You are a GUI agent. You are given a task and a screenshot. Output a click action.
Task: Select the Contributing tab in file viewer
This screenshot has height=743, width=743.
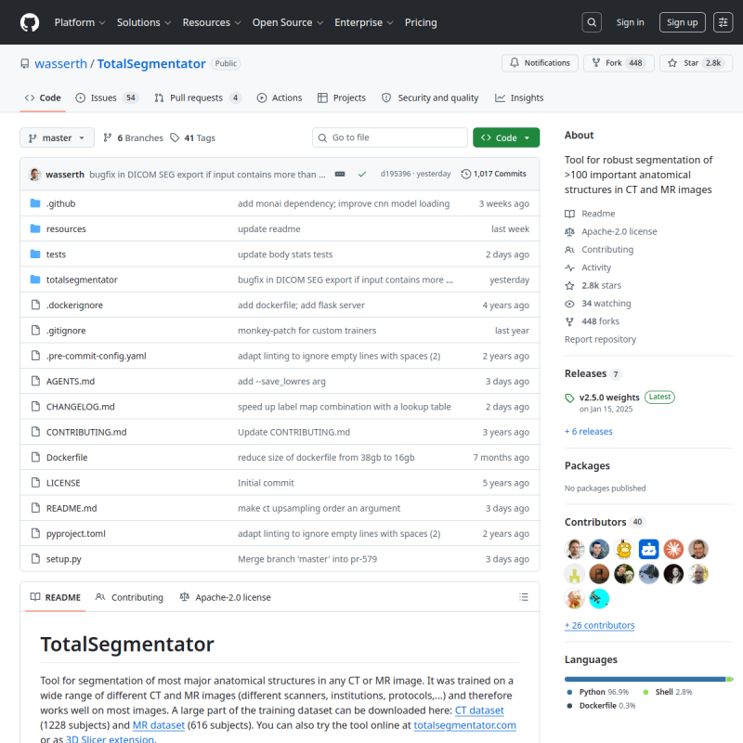point(129,597)
